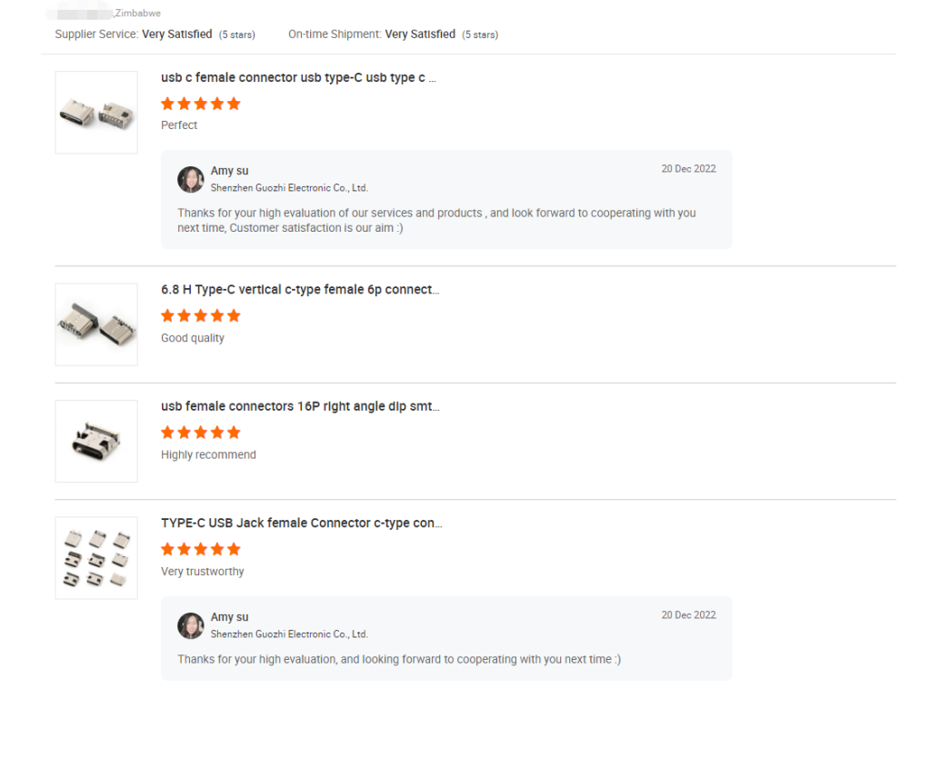The image size is (930, 768).
Task: Click Shenzhen Guozhi Electronic Co. in last reply
Action: point(289,634)
